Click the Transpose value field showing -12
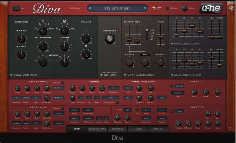Screen dimensions: 236x143 pyautogui.click(x=81, y=98)
